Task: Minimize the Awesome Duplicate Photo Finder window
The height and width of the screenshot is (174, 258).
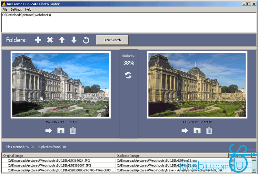Action: tap(244, 4)
